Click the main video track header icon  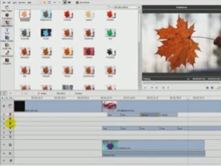(x=10, y=106)
